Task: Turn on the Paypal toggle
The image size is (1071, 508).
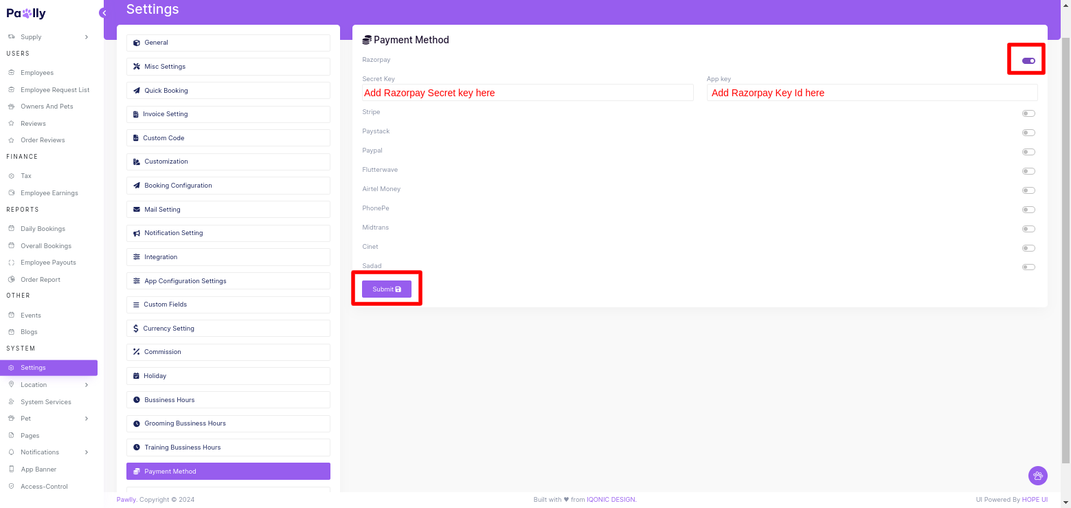Action: point(1028,152)
